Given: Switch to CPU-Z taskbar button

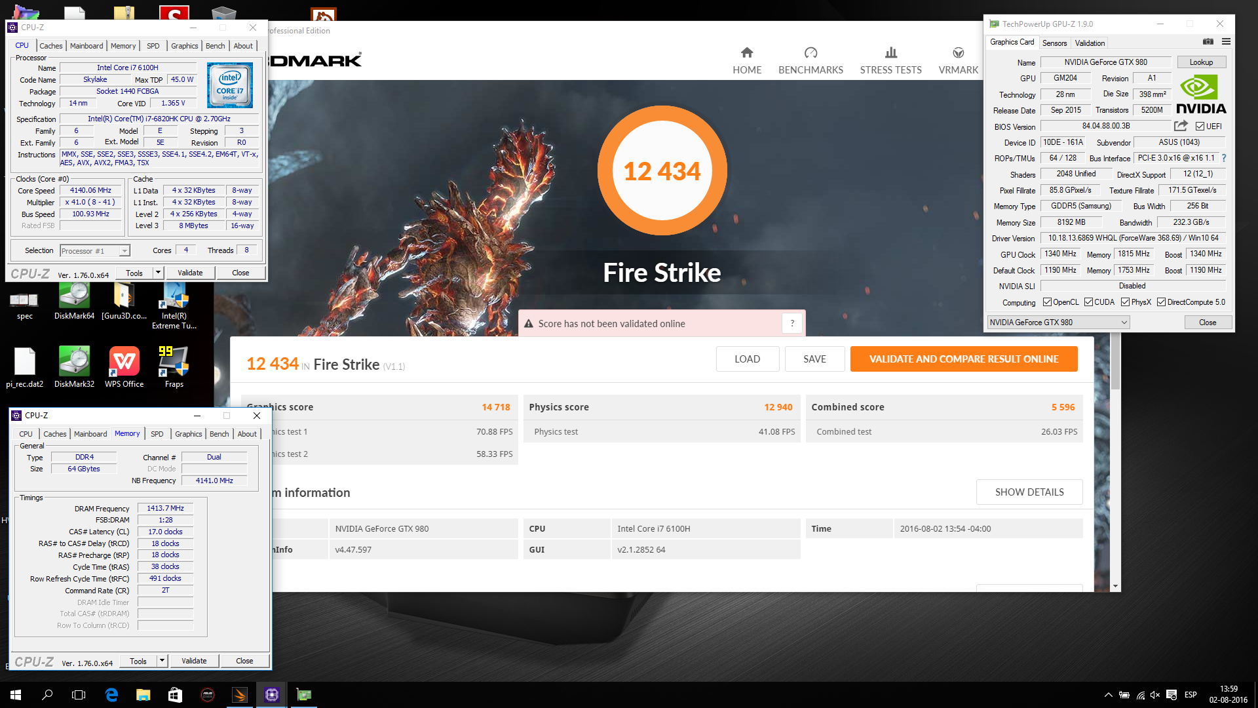Looking at the screenshot, I should [x=272, y=695].
